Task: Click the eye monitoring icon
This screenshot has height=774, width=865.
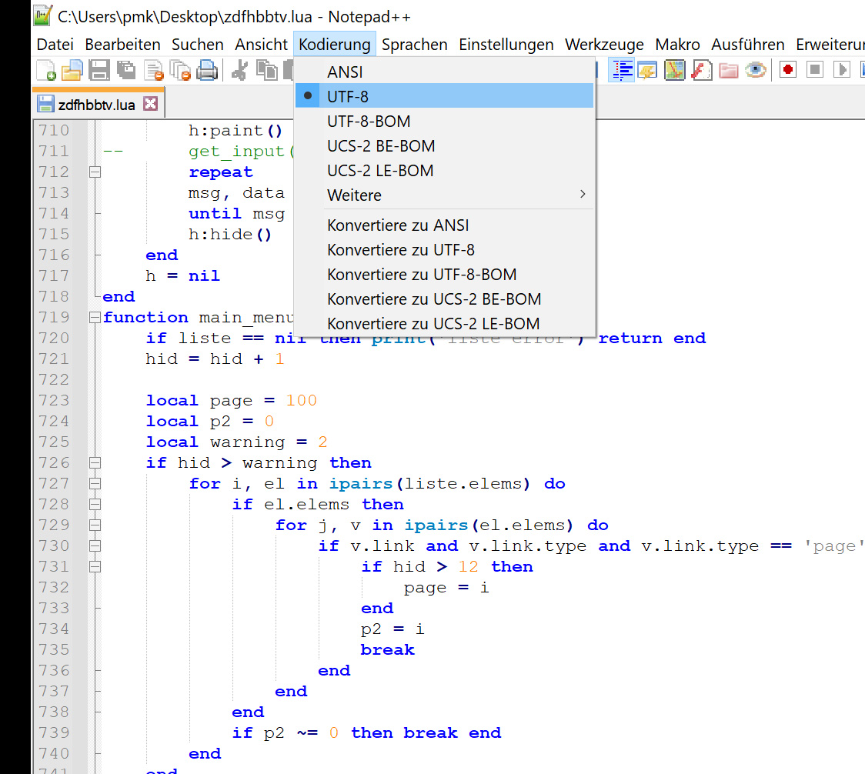Action: [x=756, y=71]
